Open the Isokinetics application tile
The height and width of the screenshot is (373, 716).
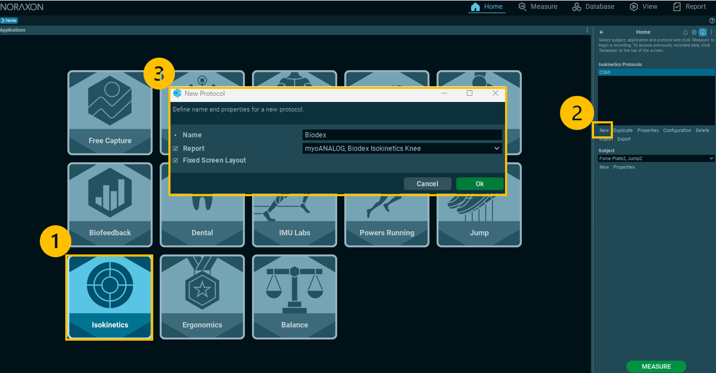[110, 297]
